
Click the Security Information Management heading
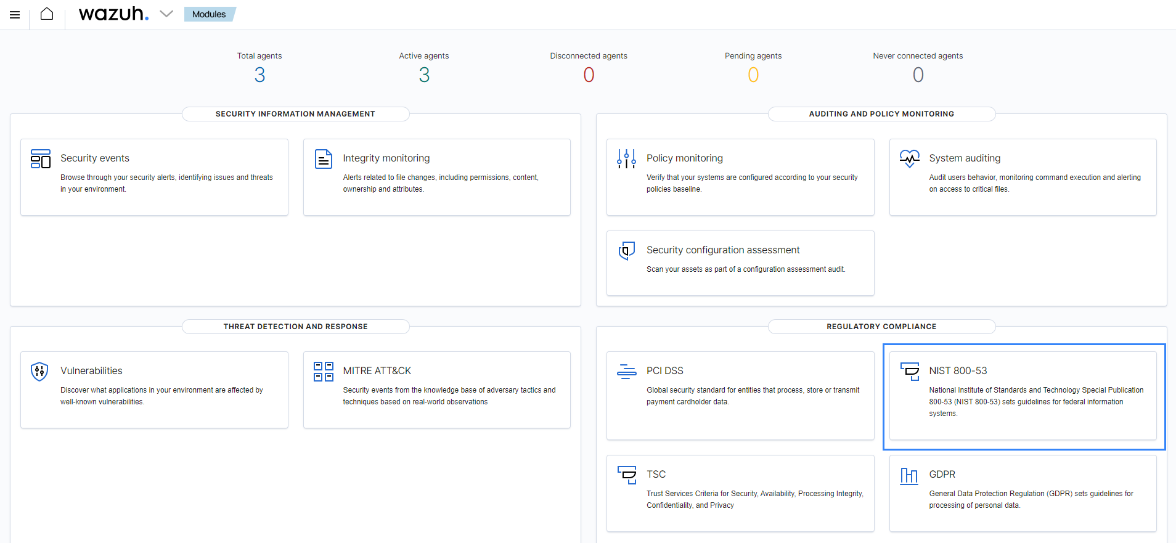click(x=295, y=114)
